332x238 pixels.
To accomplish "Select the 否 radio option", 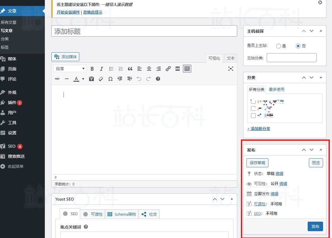I will point(298,46).
